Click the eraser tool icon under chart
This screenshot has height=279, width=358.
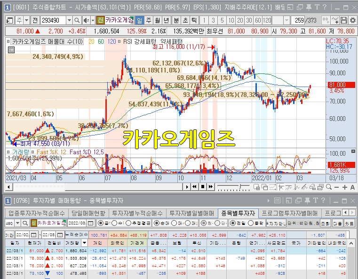tap(312, 187)
